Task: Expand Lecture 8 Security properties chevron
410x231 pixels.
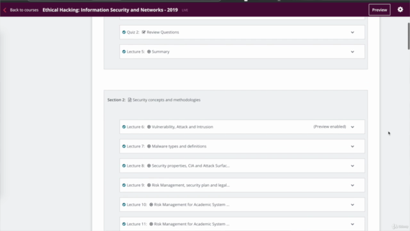Action: point(352,166)
